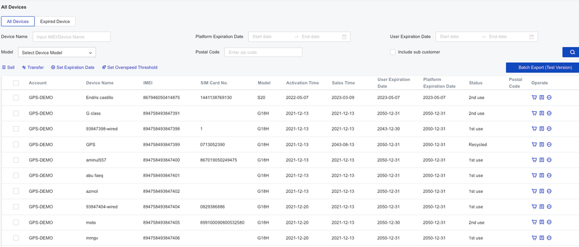Click Set Expiration Date
This screenshot has height=247, width=579.
click(x=73, y=68)
